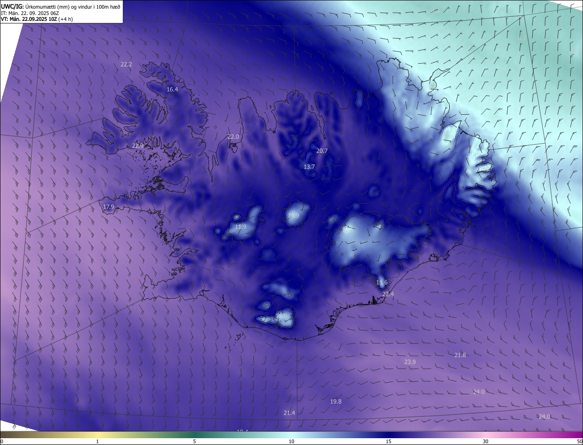583x445 pixels.
Task: Click the color scale tick label 50
Action: coord(579,441)
